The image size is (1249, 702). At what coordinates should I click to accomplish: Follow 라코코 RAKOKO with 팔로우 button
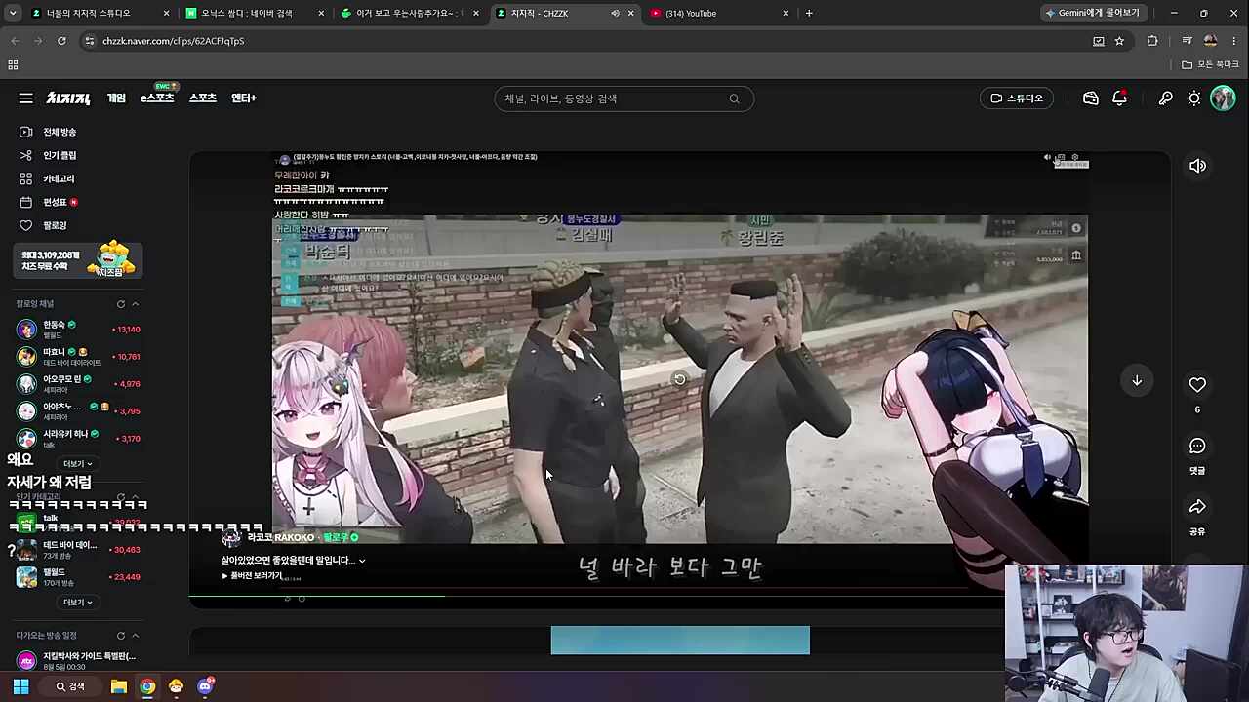341,538
